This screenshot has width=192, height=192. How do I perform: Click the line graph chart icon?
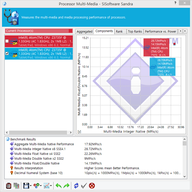[46, 186]
